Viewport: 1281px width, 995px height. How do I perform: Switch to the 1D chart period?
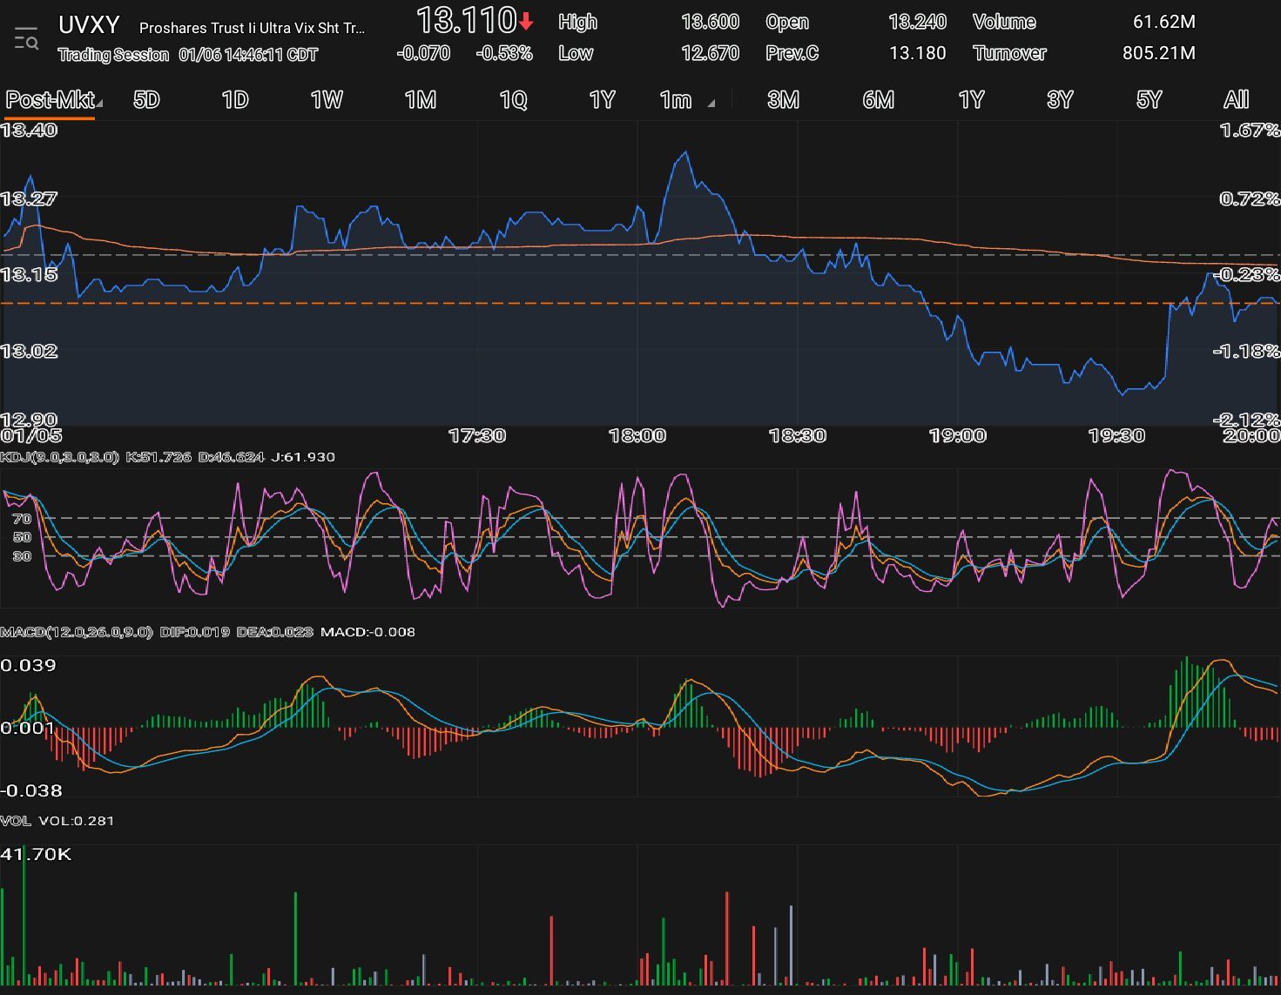(235, 99)
